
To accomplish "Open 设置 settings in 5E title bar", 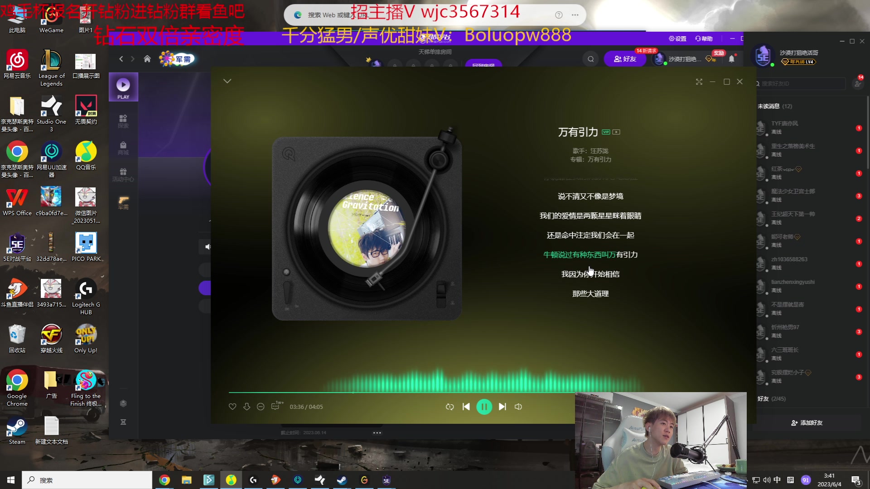I will [677, 38].
